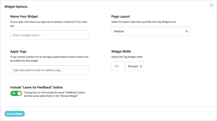Screen dimensions: 217x121
Task: Click the Page Layout dropdown arrows
Action: [x=187, y=31]
